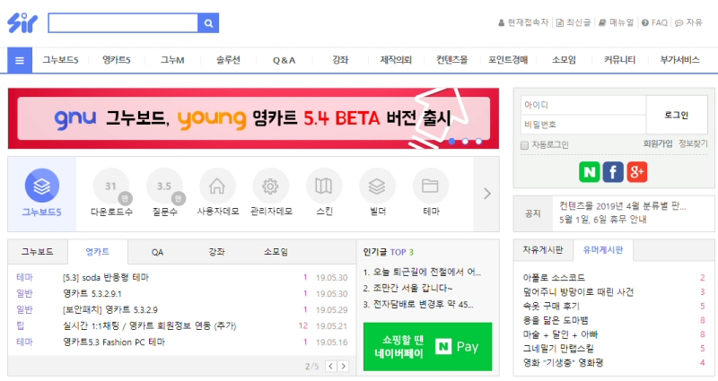Open the 컨텐츠몰 navigation menu
The height and width of the screenshot is (381, 718).
click(x=452, y=60)
